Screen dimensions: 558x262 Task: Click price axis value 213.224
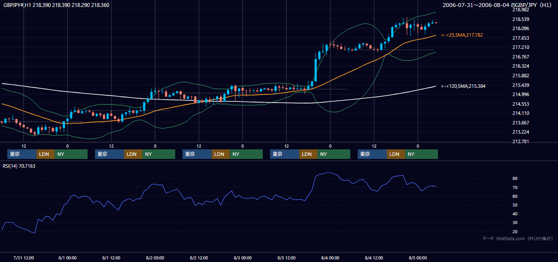[x=520, y=132]
